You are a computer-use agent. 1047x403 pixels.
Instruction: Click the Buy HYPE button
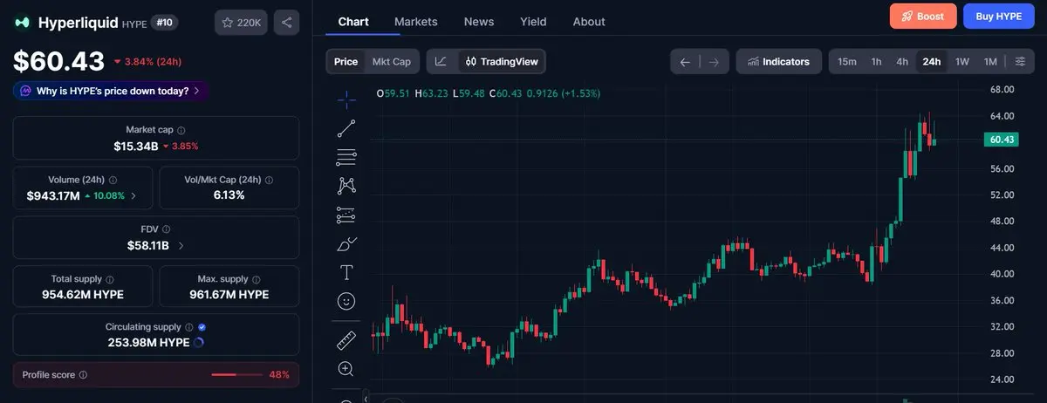click(998, 17)
